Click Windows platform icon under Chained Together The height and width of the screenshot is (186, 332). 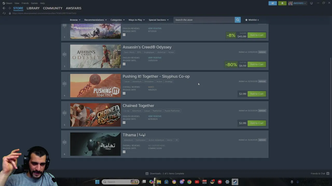point(124,123)
